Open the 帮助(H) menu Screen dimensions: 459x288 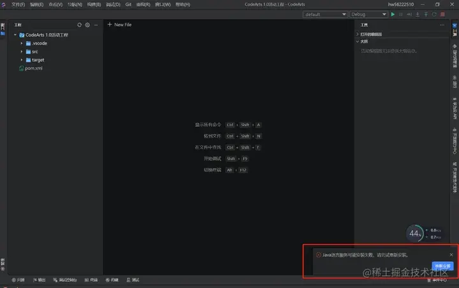(183, 4)
